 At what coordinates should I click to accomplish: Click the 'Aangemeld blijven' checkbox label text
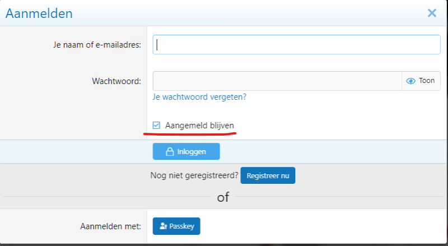(x=199, y=125)
